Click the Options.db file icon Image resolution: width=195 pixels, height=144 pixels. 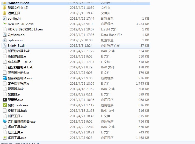[x=5, y=35]
